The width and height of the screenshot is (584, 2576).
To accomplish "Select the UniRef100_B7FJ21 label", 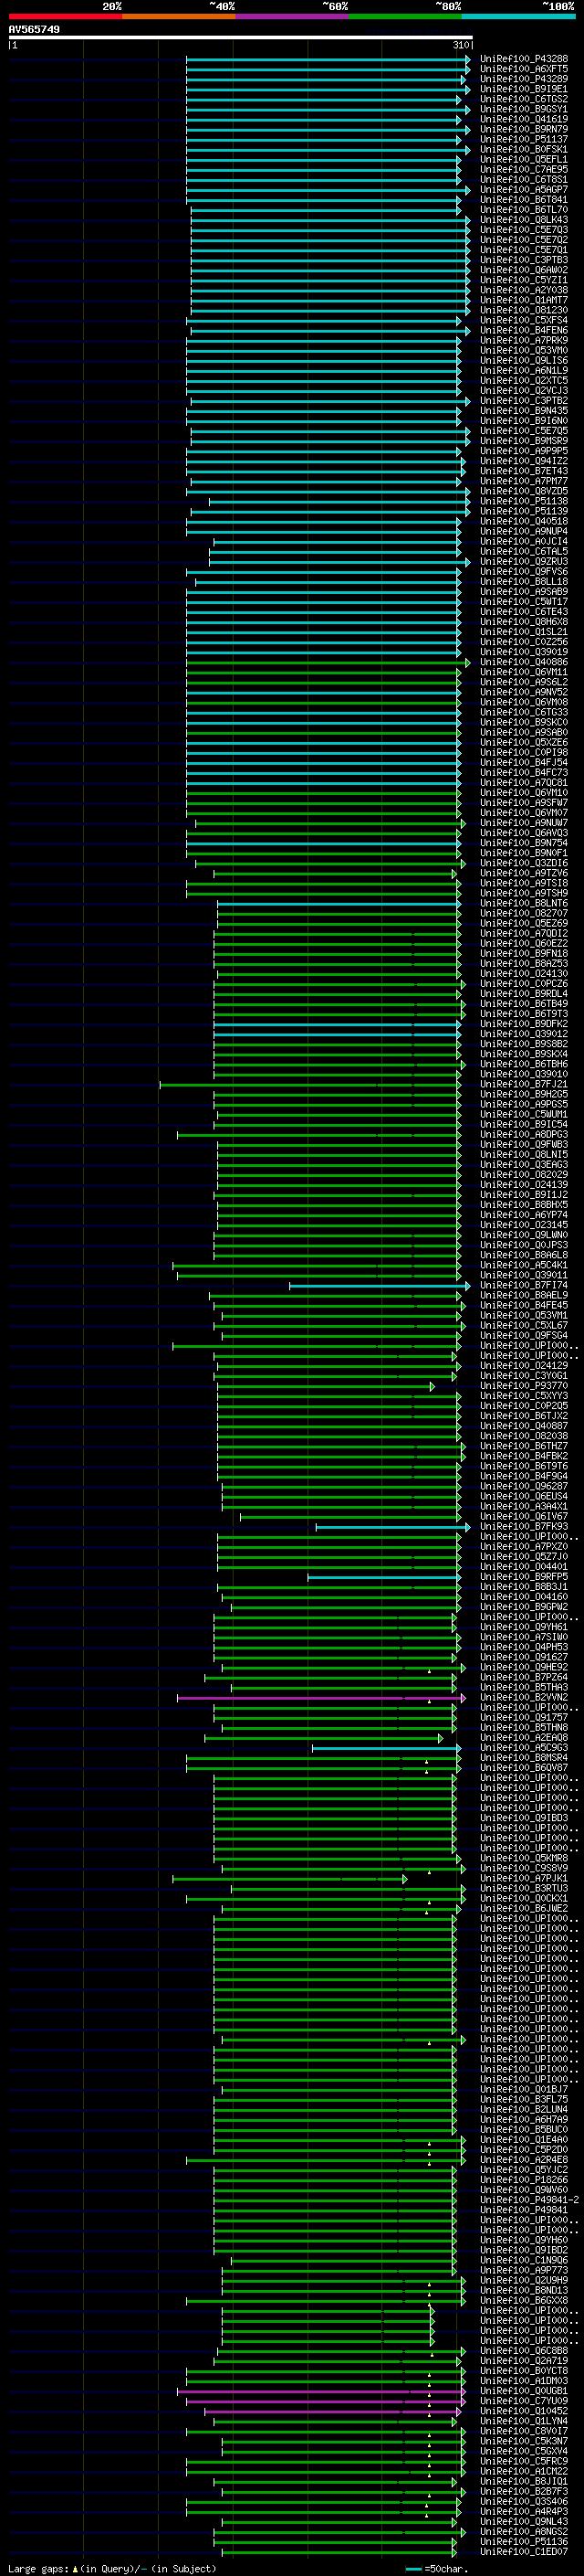I will point(524,1084).
